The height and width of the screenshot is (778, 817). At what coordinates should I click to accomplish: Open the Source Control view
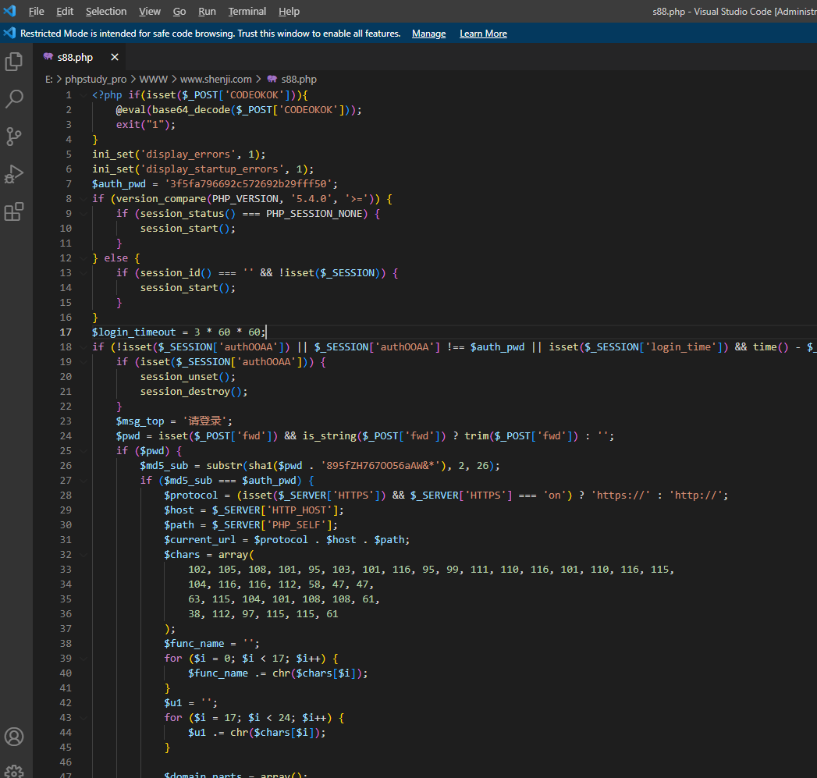click(14, 137)
